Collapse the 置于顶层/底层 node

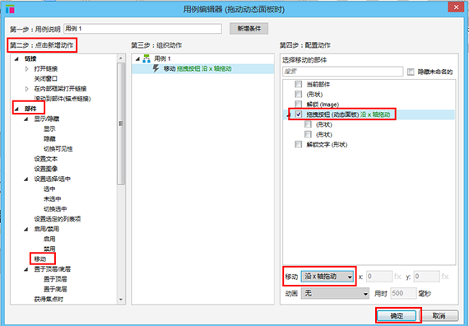(26, 269)
